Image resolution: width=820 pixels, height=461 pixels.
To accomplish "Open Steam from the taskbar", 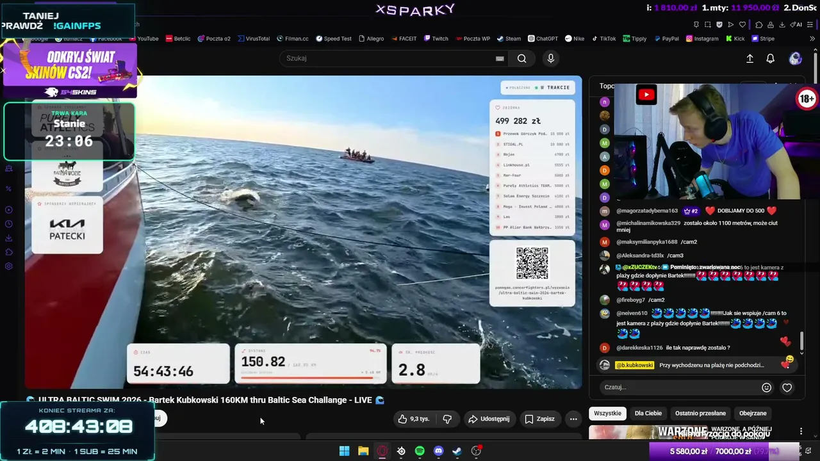I will pos(457,451).
